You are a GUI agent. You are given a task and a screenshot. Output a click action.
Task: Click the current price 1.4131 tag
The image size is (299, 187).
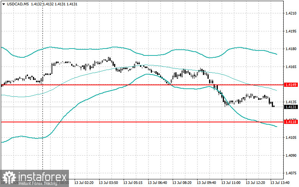291,107
